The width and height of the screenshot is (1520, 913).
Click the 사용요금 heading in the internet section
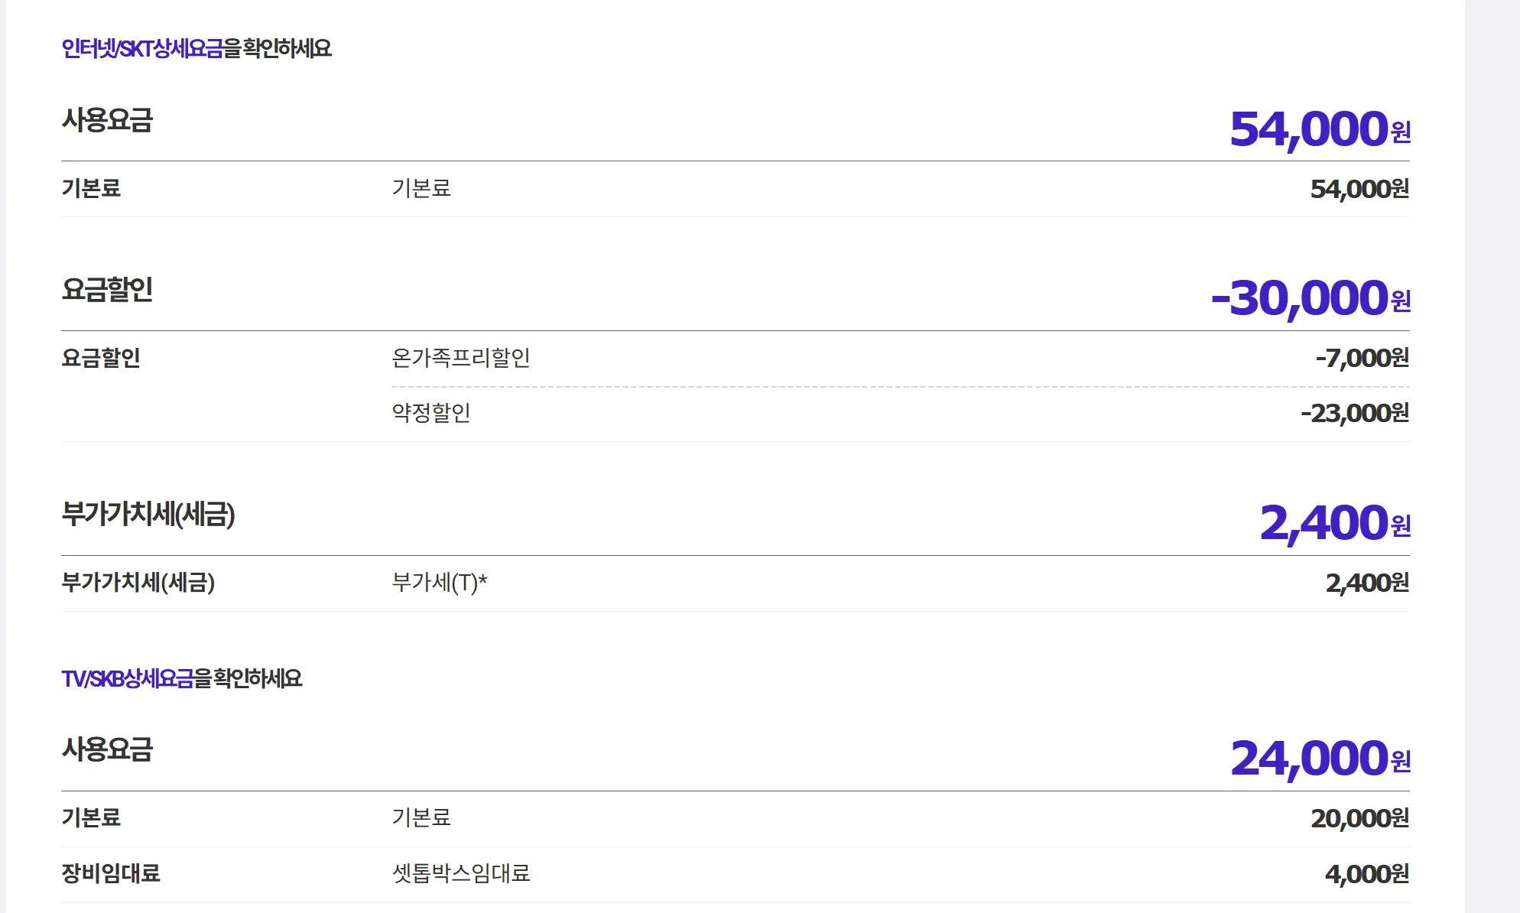pyautogui.click(x=107, y=121)
